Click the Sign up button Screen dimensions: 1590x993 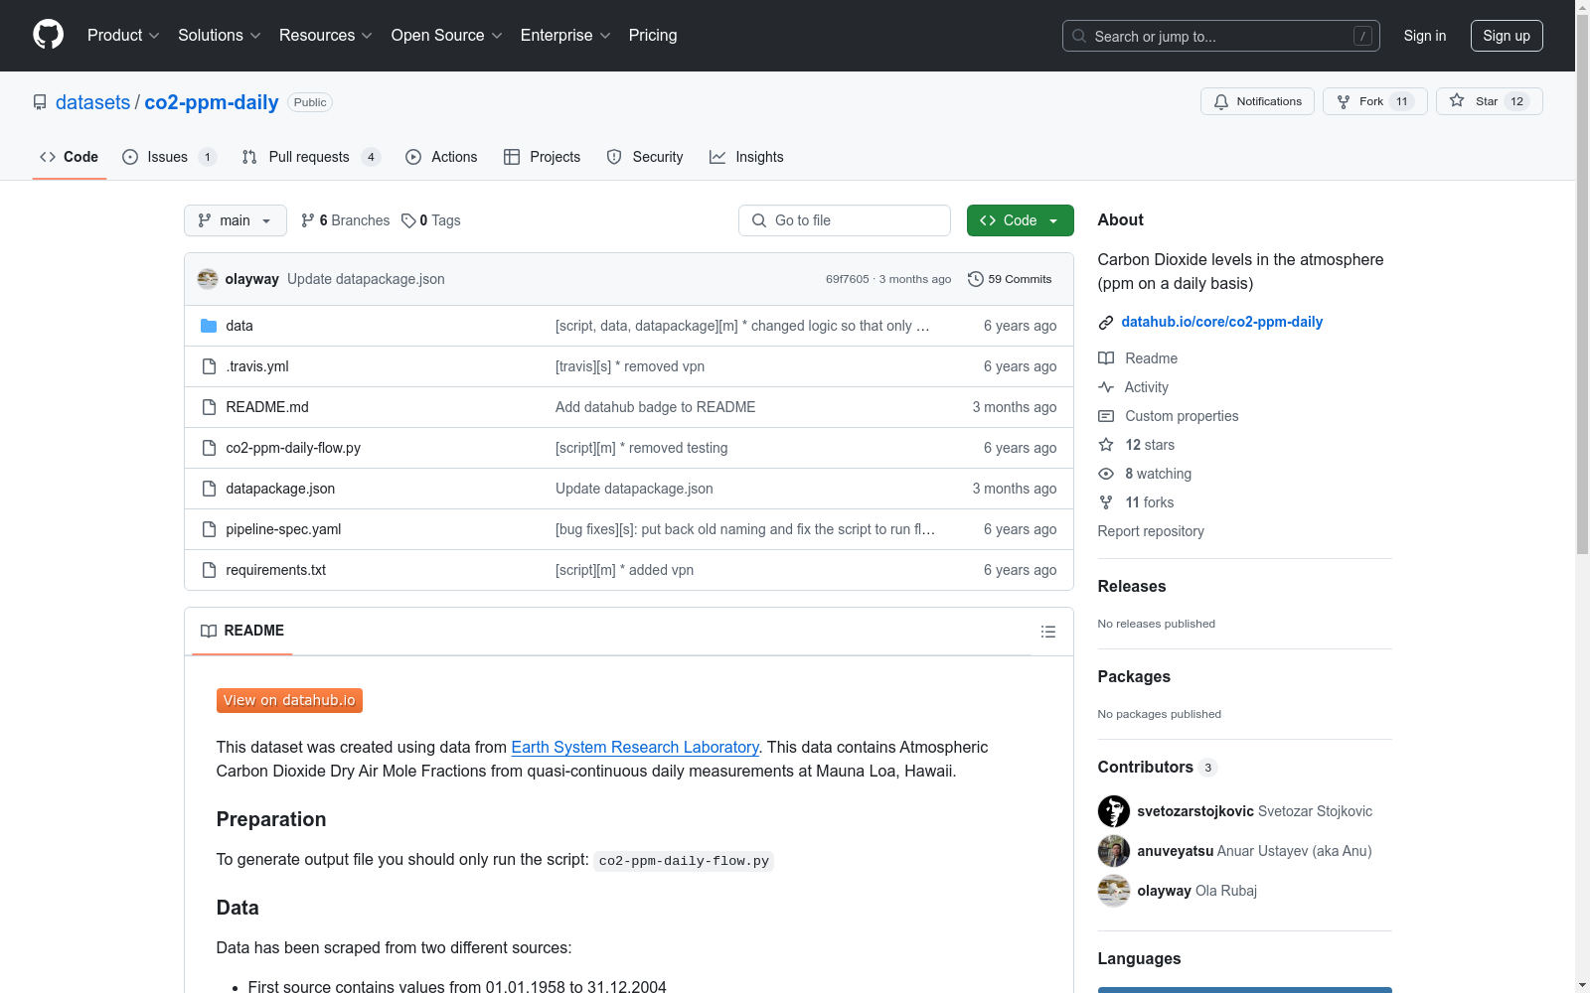1507,36
